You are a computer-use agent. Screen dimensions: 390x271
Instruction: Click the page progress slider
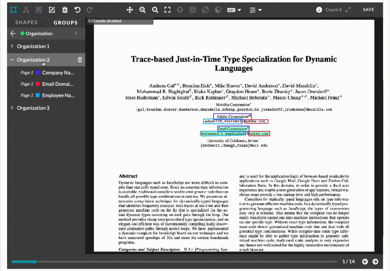(174, 262)
